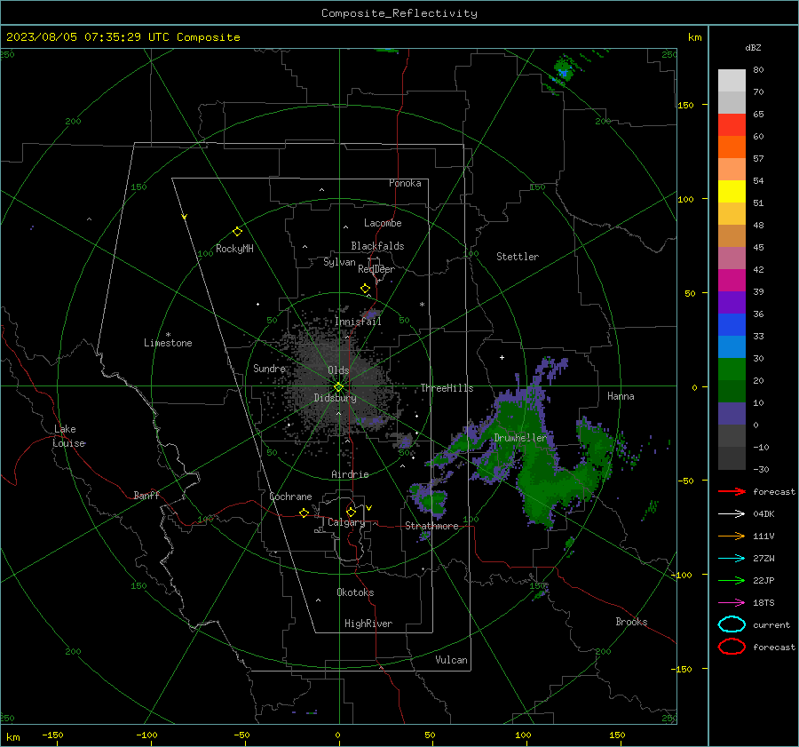Image resolution: width=799 pixels, height=747 pixels.
Task: Click the Strathmore city label
Action: coord(431,526)
